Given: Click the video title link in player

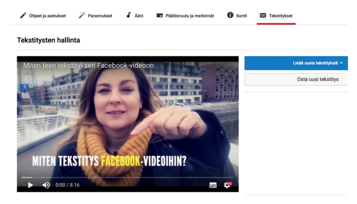Looking at the screenshot, I should point(88,65).
